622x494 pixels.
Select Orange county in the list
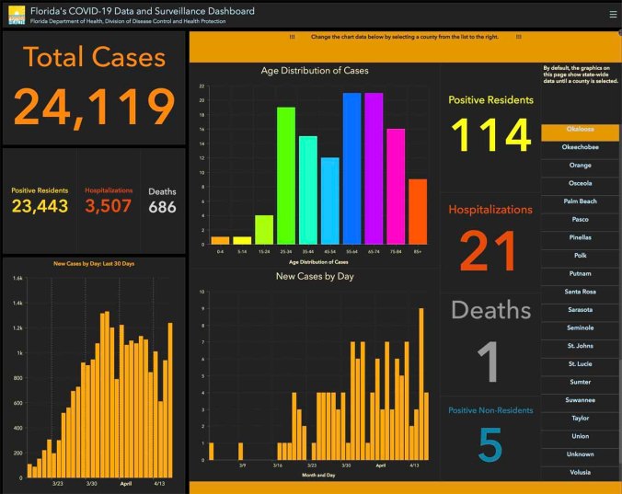click(x=580, y=166)
